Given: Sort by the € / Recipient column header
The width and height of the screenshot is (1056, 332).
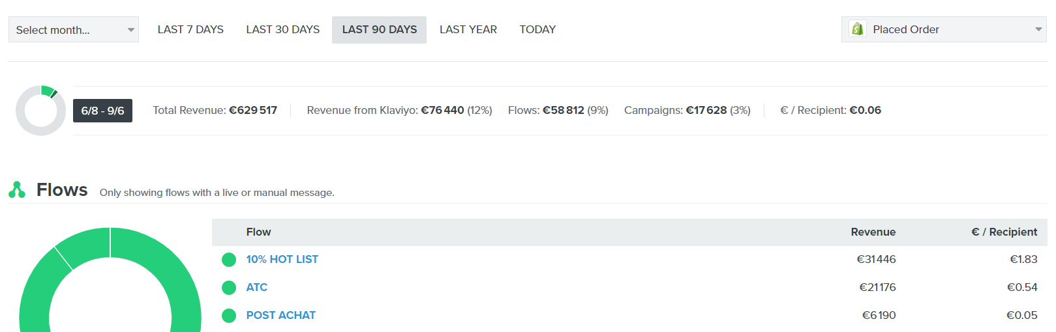Looking at the screenshot, I should point(1004,232).
